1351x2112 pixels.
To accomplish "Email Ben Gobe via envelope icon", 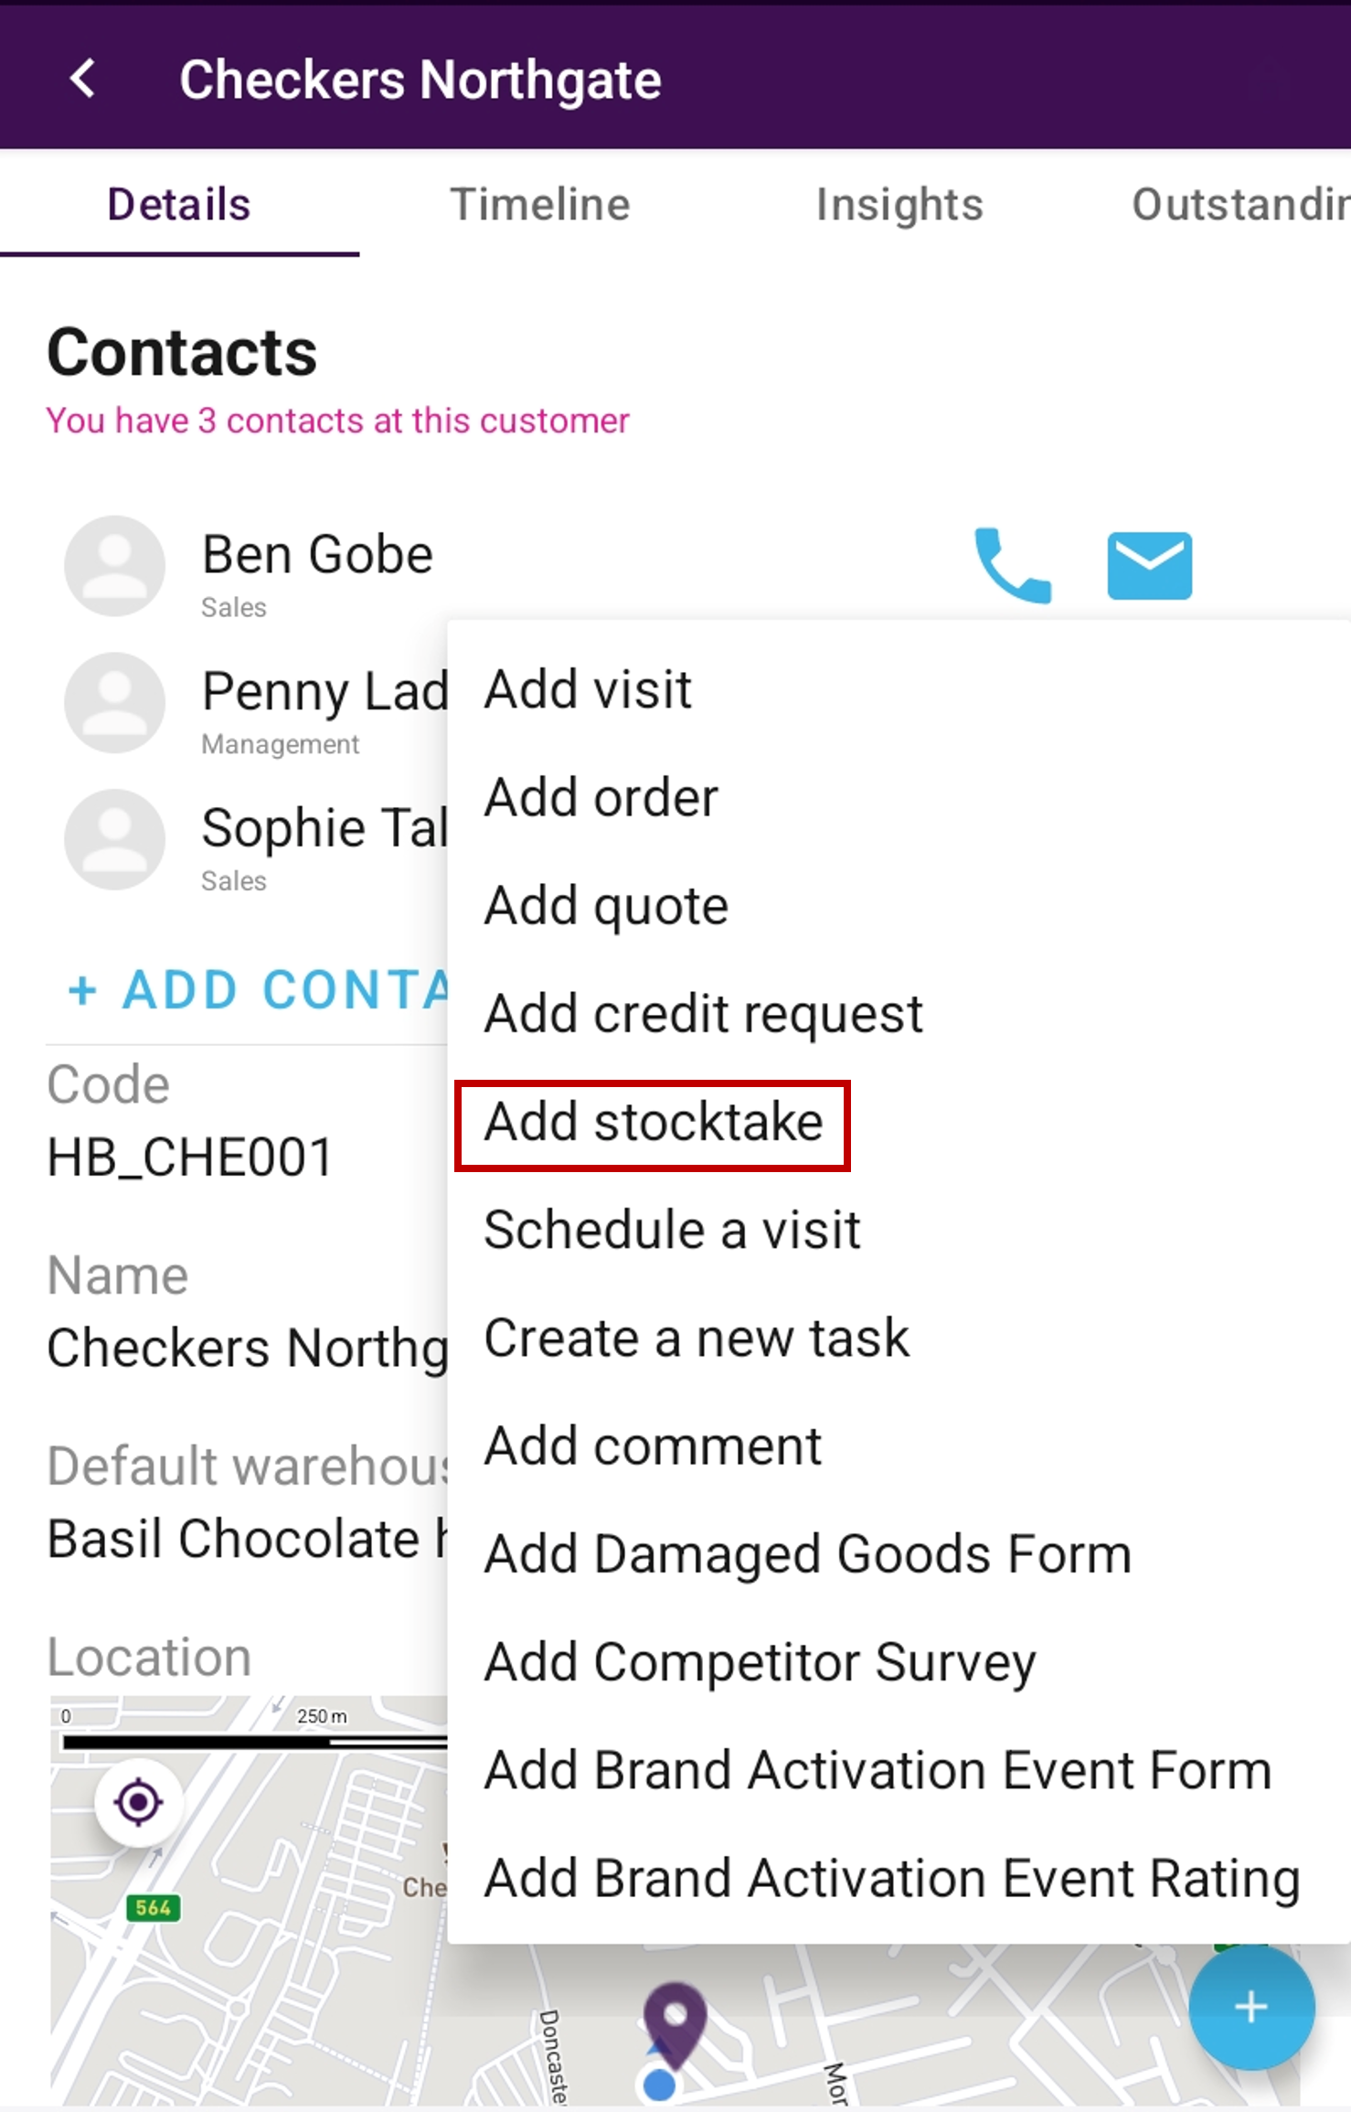I will coord(1149,565).
